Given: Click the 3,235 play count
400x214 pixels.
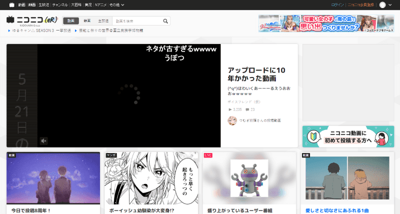Looking at the screenshot, I should (235, 109).
